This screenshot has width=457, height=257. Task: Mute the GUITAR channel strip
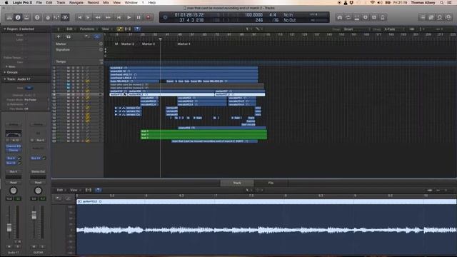click(x=34, y=246)
